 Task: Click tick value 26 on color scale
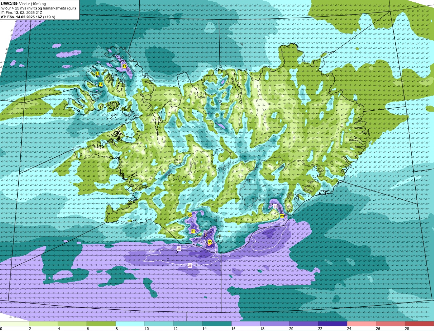tap(378, 329)
